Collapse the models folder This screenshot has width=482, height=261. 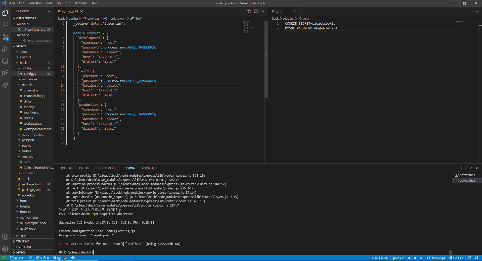pos(27,85)
